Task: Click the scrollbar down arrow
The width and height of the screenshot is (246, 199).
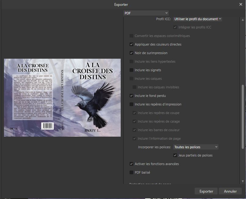Action: (243, 181)
